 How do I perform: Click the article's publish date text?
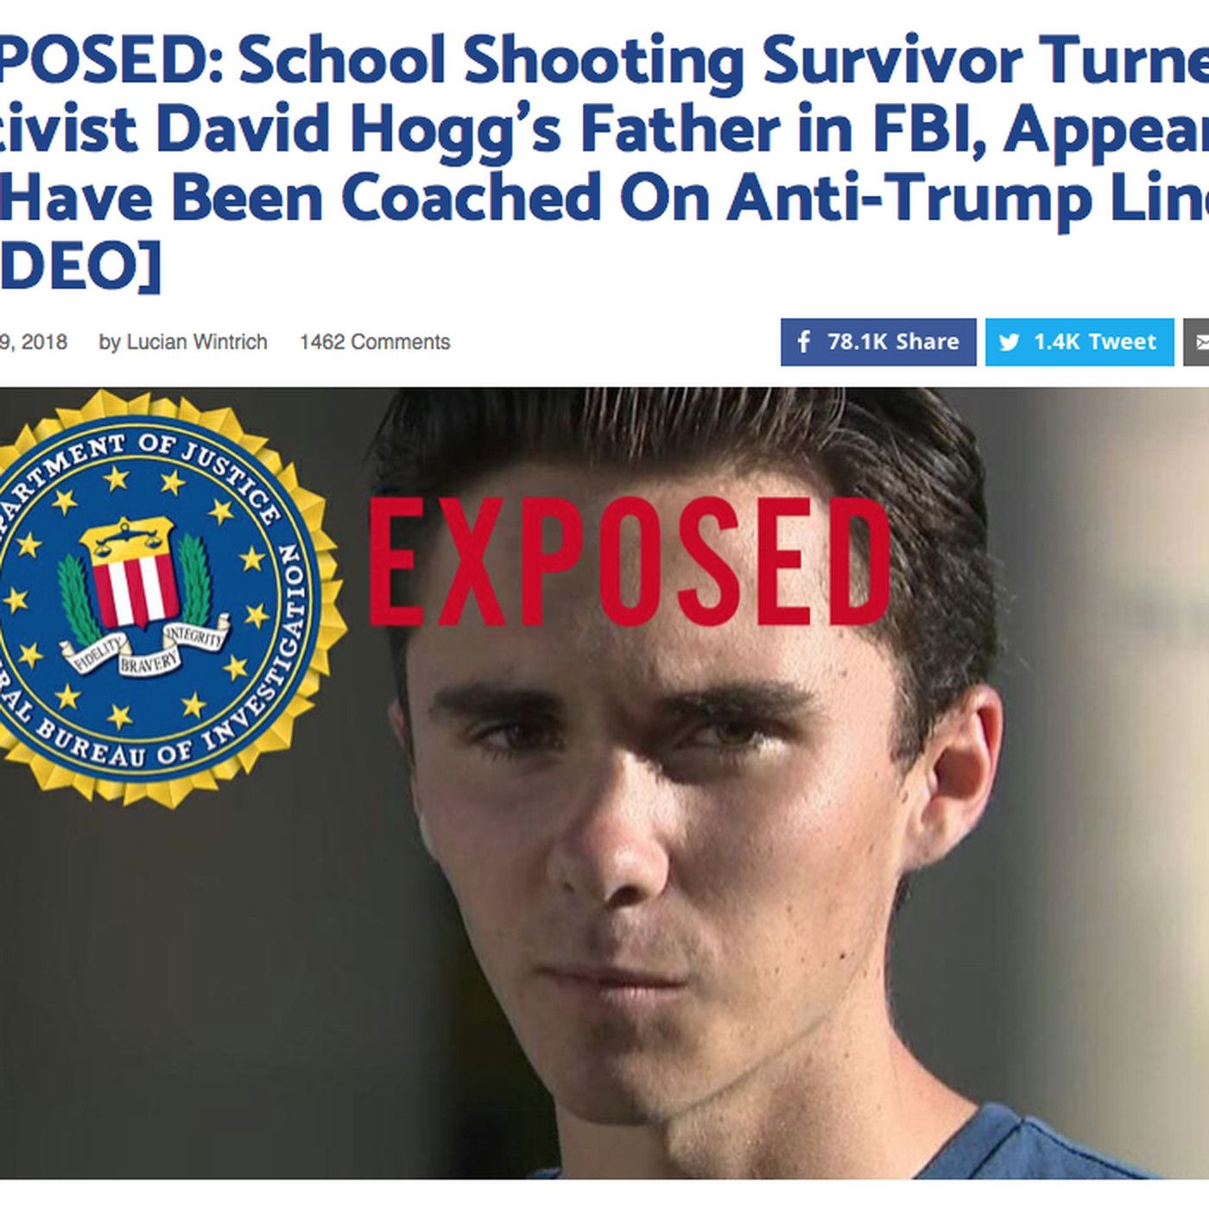[33, 342]
